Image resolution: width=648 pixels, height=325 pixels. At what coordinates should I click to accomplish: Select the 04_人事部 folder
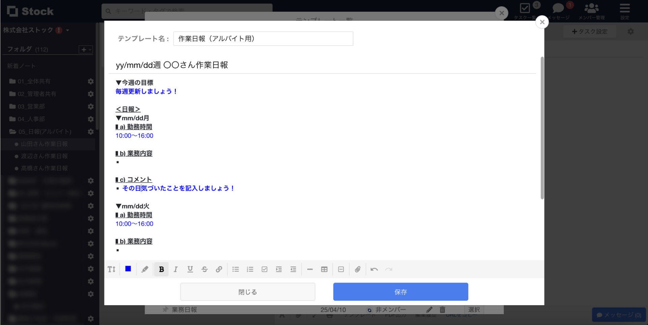point(31,119)
